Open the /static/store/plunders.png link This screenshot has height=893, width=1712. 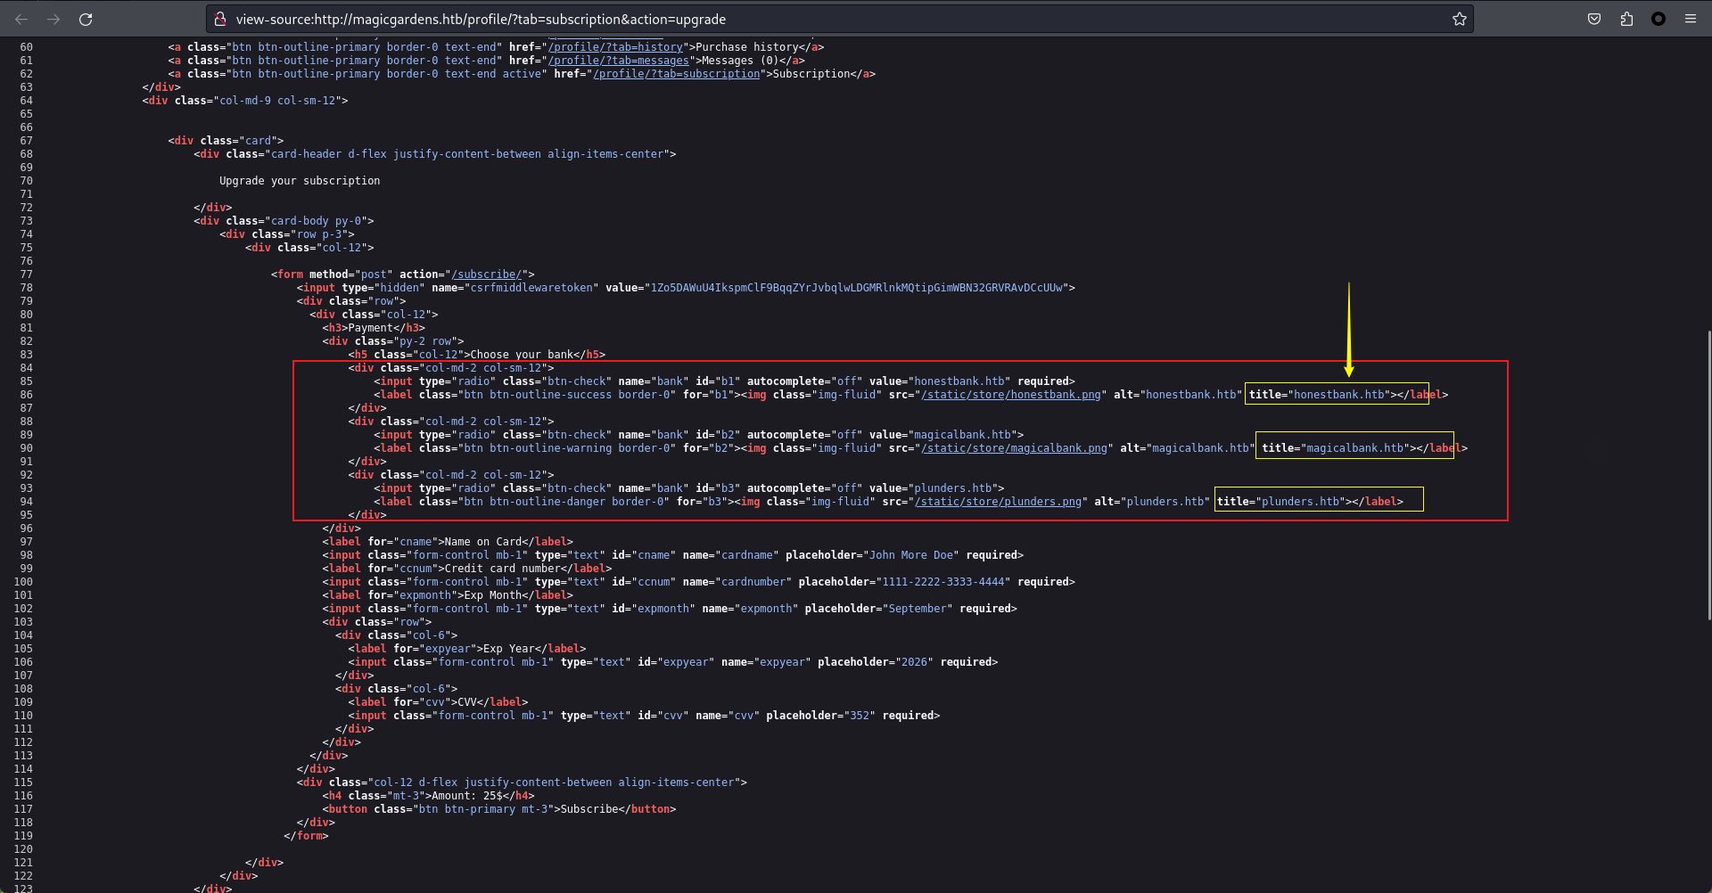(x=998, y=502)
